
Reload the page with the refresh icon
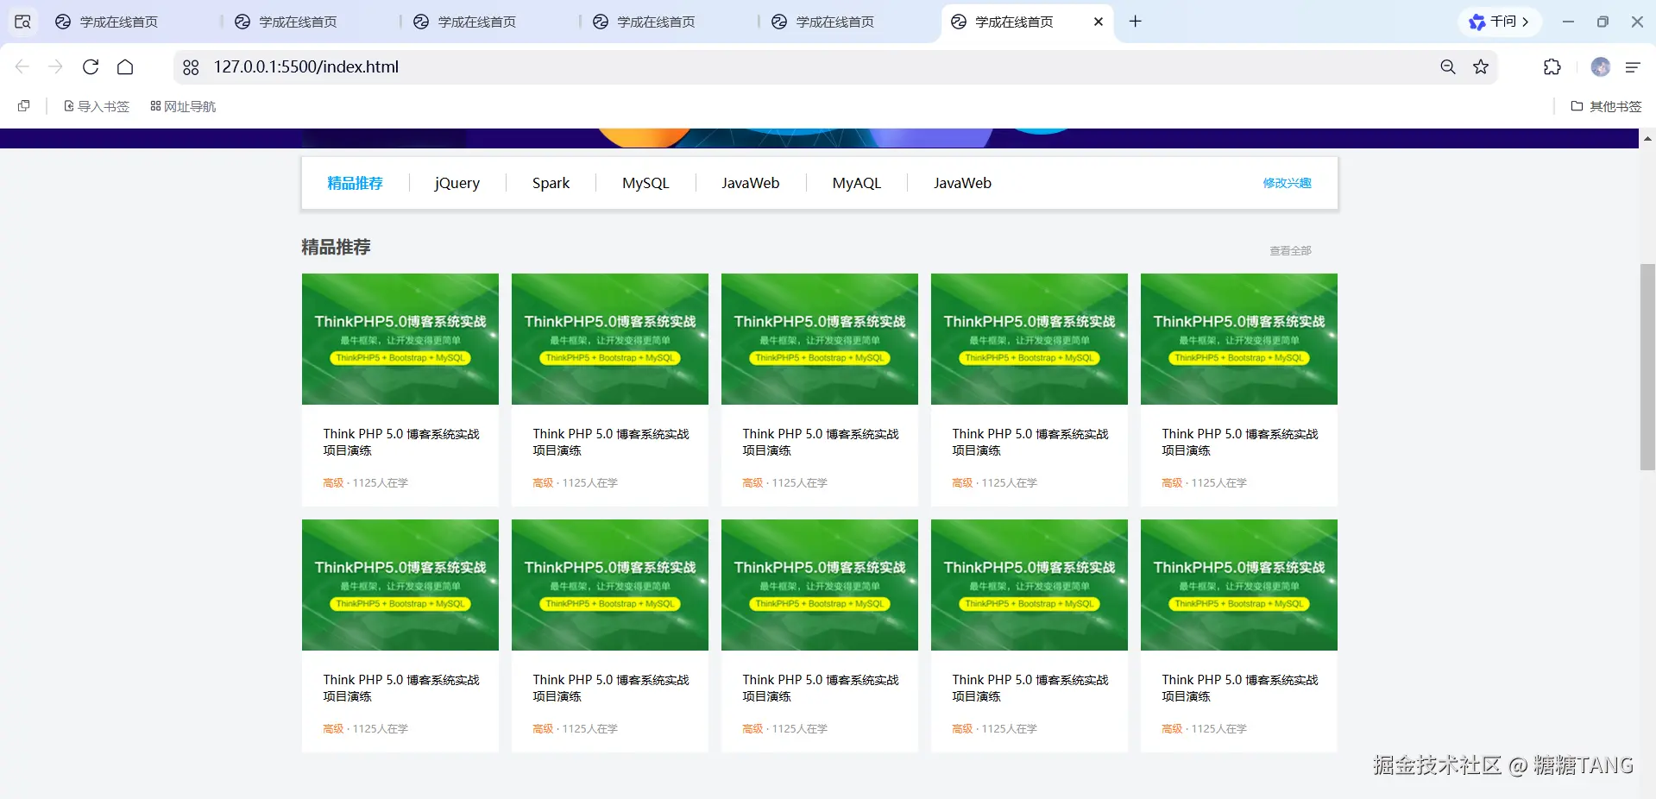click(x=91, y=67)
